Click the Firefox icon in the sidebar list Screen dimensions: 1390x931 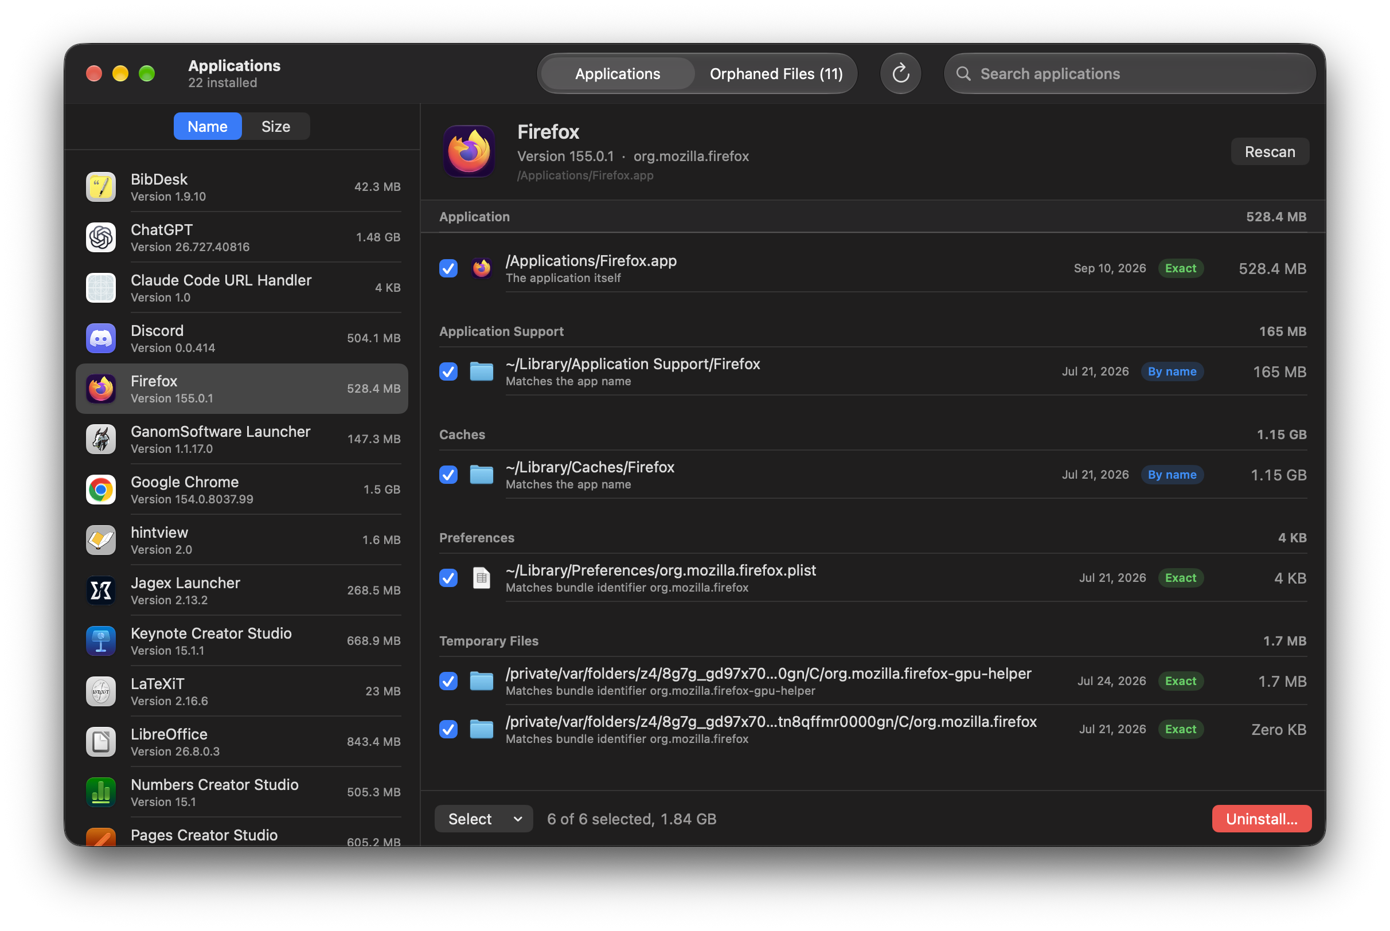tap(101, 389)
